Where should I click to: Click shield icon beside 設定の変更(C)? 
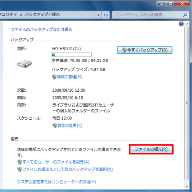click(55, 126)
